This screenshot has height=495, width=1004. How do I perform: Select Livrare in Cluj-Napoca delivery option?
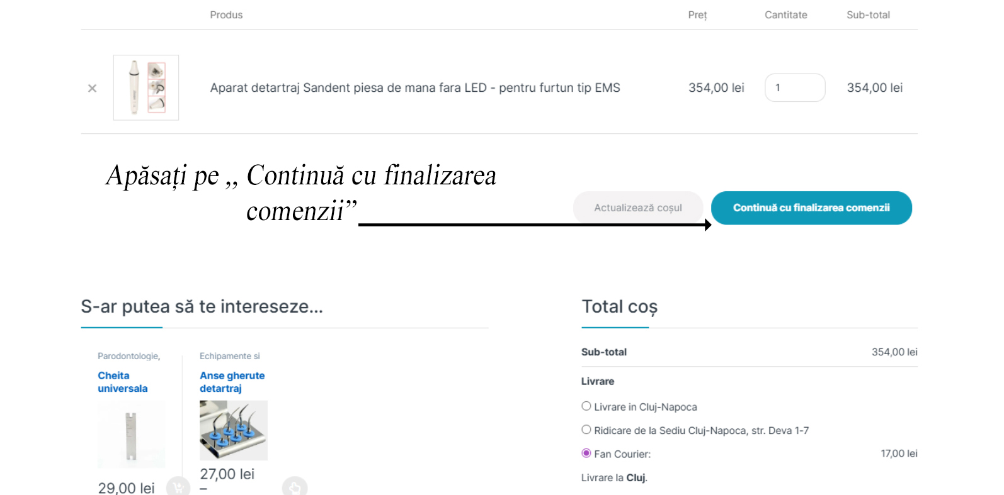(586, 406)
